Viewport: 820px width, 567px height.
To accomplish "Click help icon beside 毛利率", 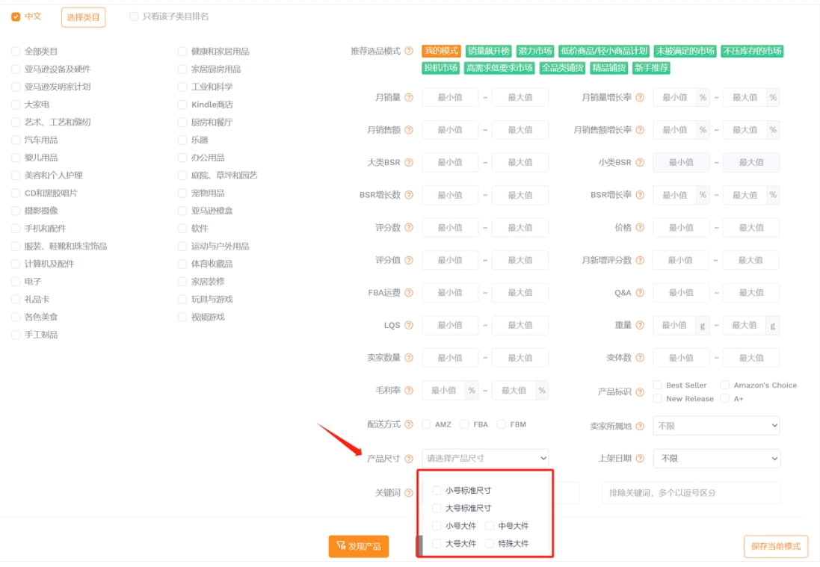I will (409, 391).
